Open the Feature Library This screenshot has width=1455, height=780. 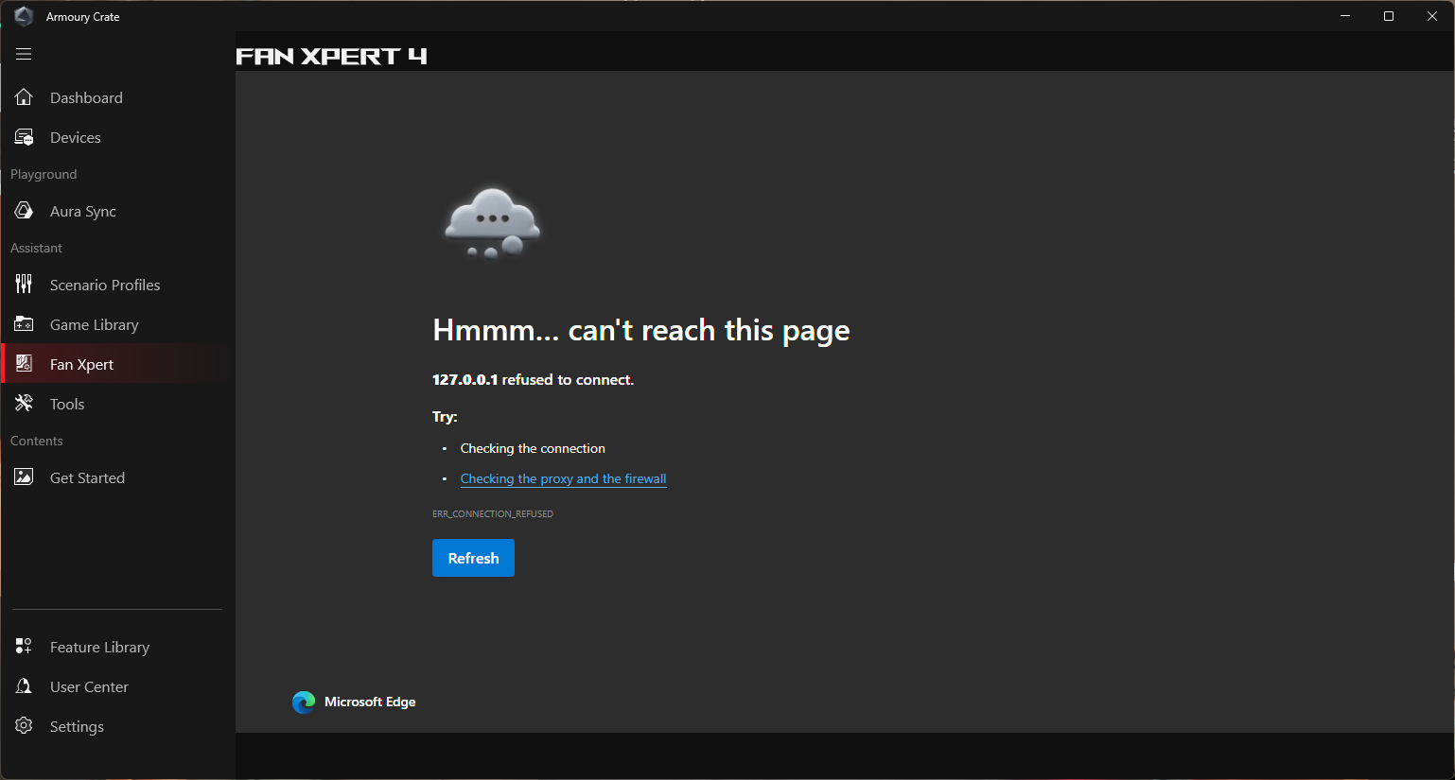click(x=99, y=647)
